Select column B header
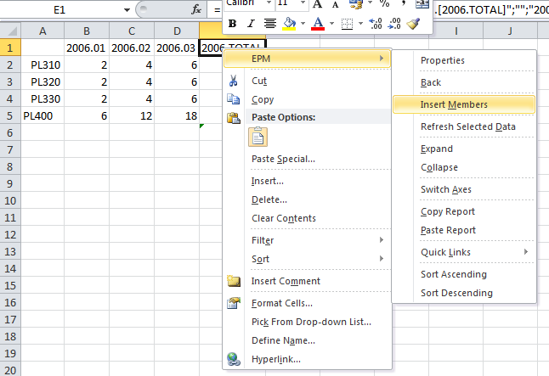The width and height of the screenshot is (549, 376). (87, 31)
